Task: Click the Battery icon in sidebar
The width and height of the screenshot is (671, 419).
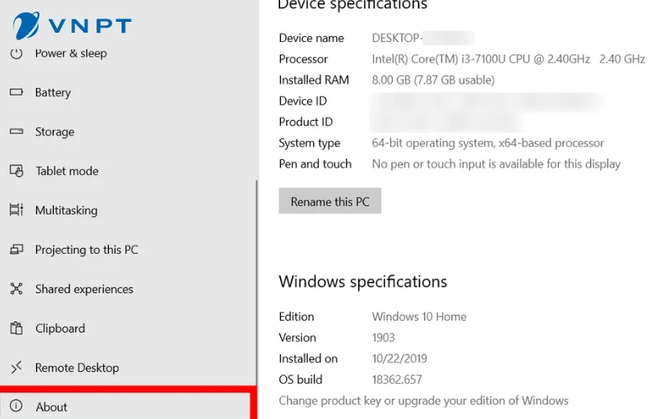Action: pyautogui.click(x=16, y=92)
